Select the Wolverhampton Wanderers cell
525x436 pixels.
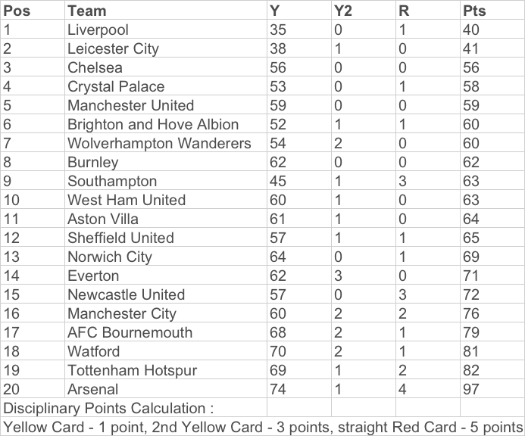click(x=166, y=142)
